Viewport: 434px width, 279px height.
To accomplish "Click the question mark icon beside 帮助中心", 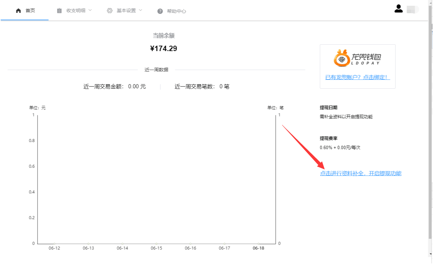I will pyautogui.click(x=160, y=11).
